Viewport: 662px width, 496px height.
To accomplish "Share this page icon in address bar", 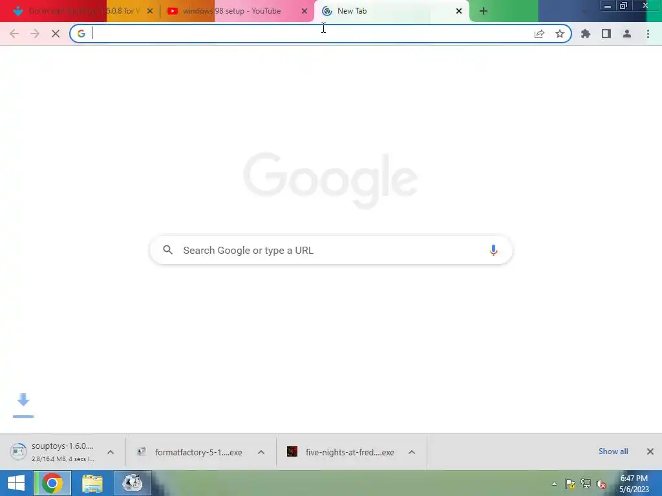I will pyautogui.click(x=539, y=34).
